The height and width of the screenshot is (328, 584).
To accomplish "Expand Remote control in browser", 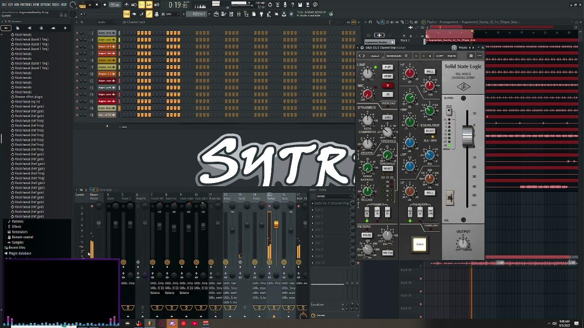I will (x=22, y=237).
